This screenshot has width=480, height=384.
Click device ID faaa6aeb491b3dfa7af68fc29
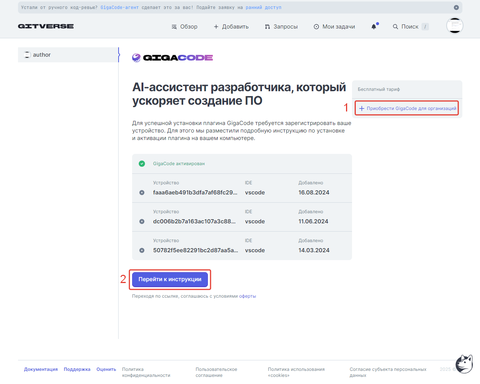pyautogui.click(x=195, y=193)
